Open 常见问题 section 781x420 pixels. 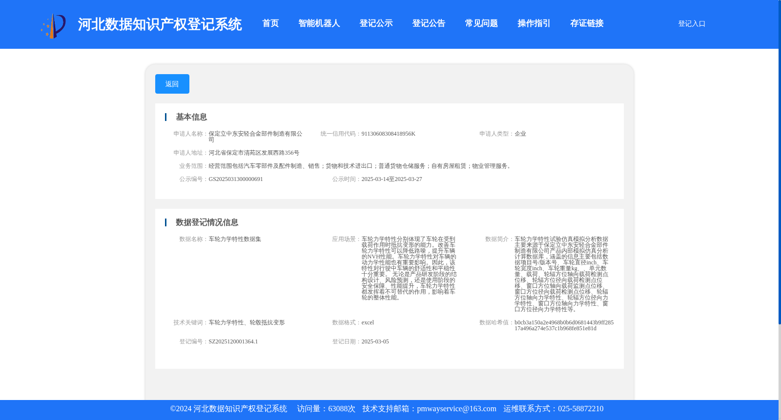click(482, 23)
